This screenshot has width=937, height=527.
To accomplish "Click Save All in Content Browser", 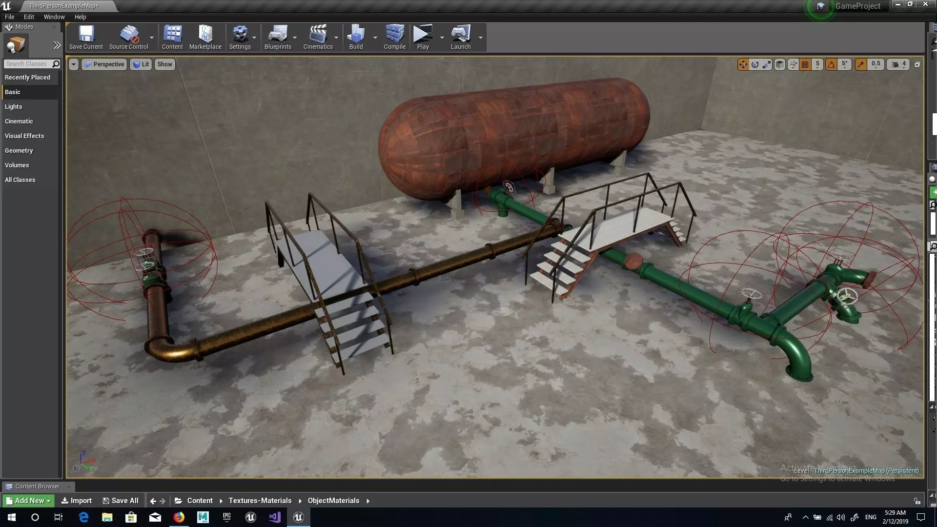I will click(121, 501).
